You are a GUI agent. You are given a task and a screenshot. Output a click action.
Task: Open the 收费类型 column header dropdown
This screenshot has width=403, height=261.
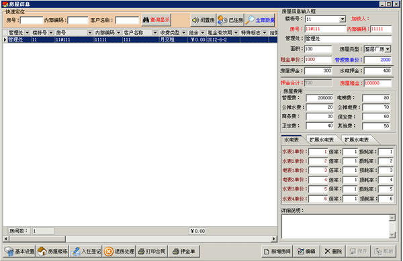coord(183,33)
